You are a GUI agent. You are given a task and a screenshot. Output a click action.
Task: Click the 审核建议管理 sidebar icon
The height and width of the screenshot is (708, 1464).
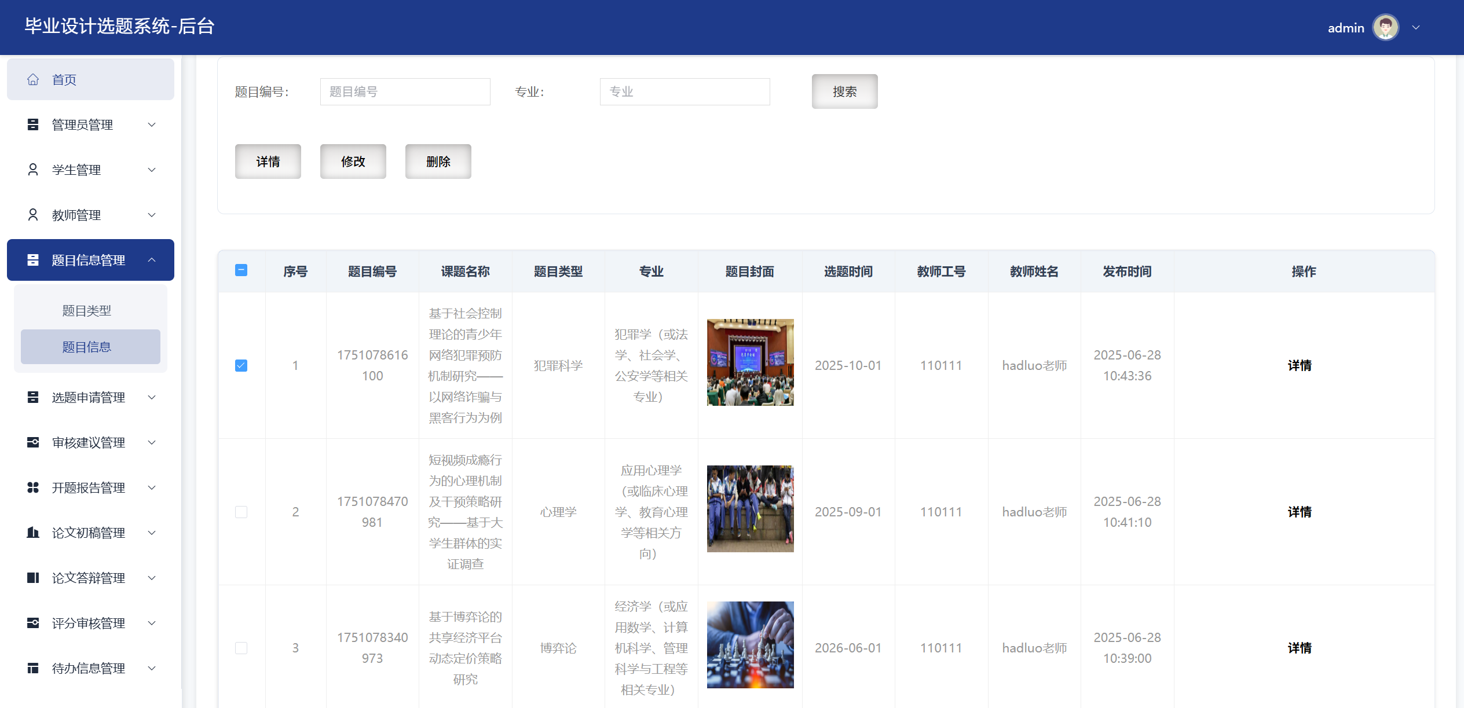pyautogui.click(x=33, y=442)
